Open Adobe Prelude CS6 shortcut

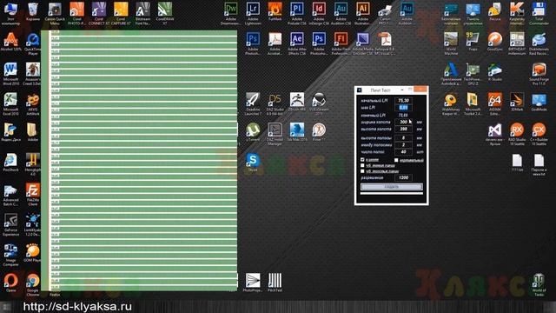pos(297,14)
